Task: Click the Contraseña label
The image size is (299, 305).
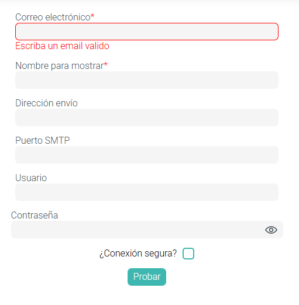Action: (x=35, y=215)
